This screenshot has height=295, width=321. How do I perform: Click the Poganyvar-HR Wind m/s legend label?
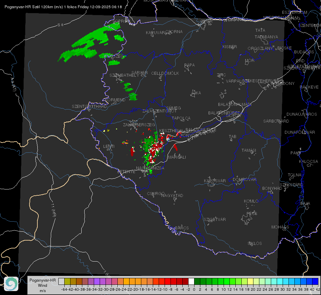pos(43,285)
